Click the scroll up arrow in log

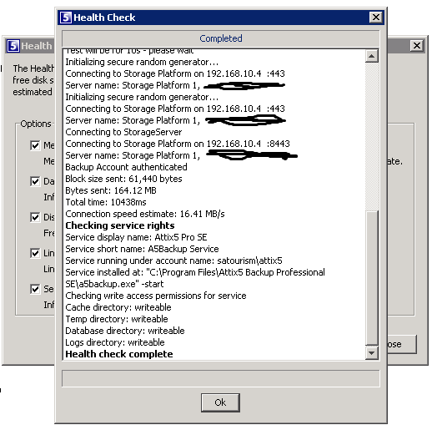372,56
